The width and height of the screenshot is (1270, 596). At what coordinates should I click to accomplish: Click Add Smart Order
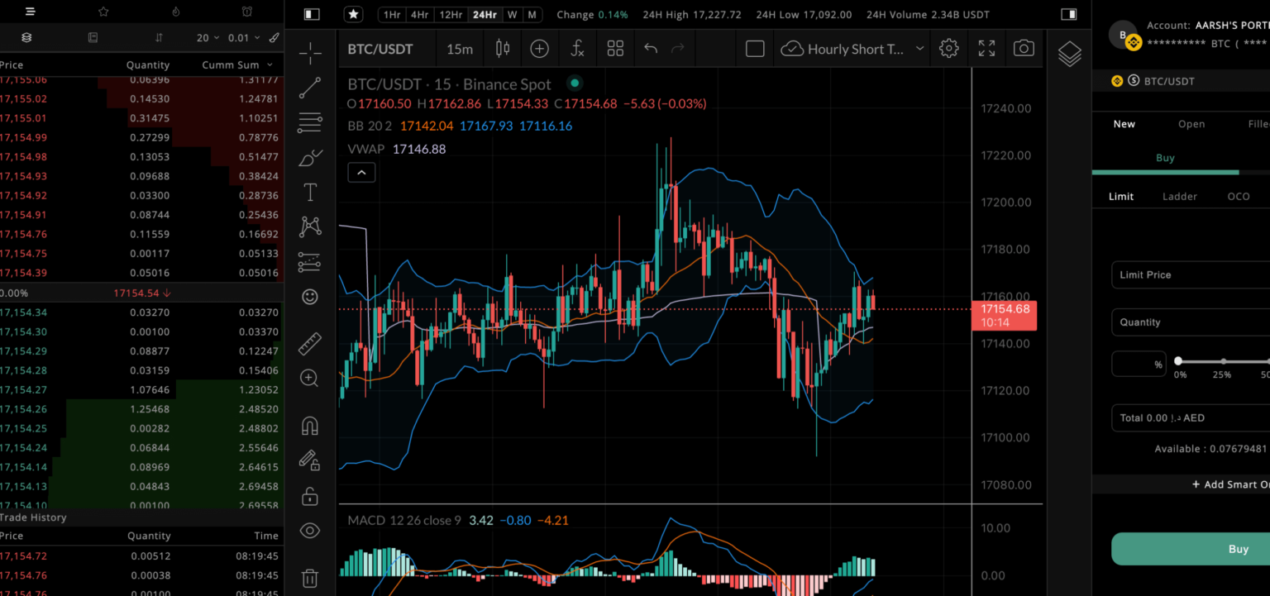[x=1230, y=484]
